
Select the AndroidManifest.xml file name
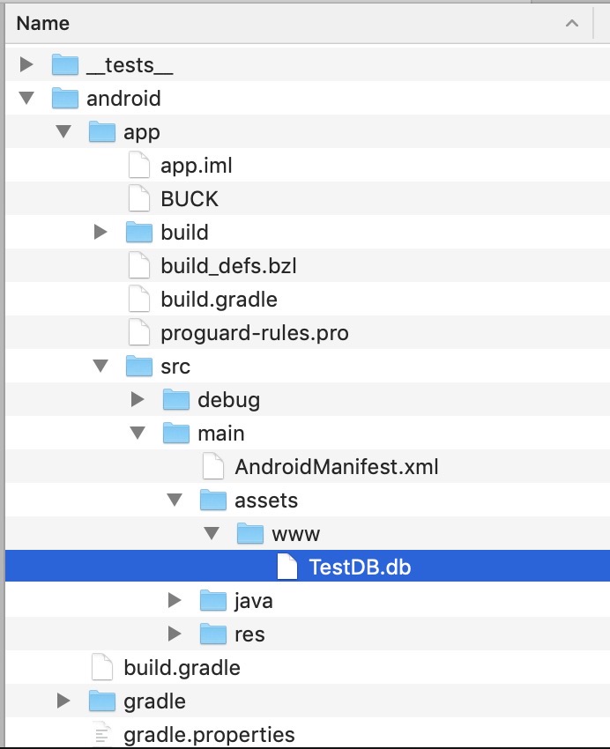pyautogui.click(x=337, y=467)
